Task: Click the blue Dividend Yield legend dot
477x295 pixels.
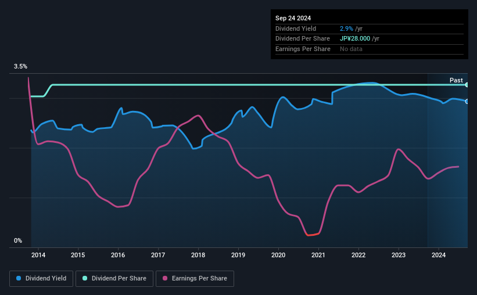Action: (19, 278)
